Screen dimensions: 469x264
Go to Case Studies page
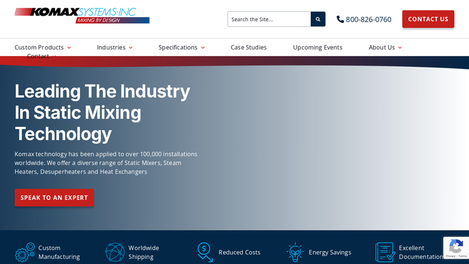[249, 48]
